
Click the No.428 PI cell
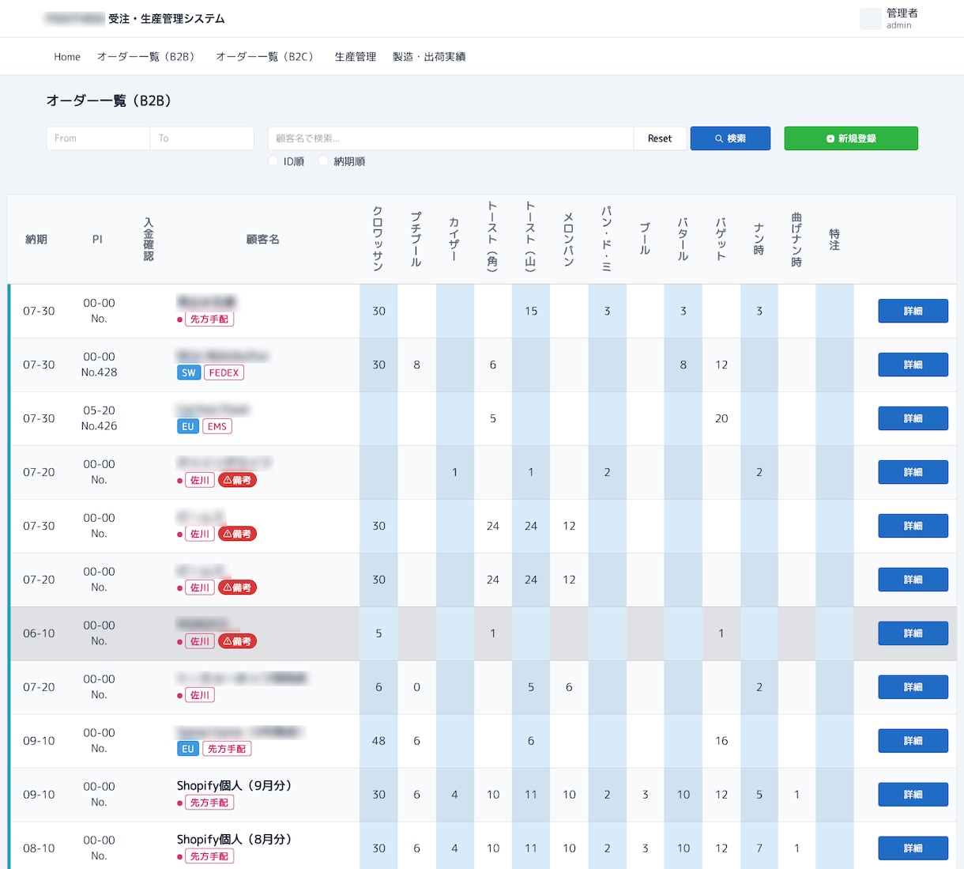click(99, 365)
